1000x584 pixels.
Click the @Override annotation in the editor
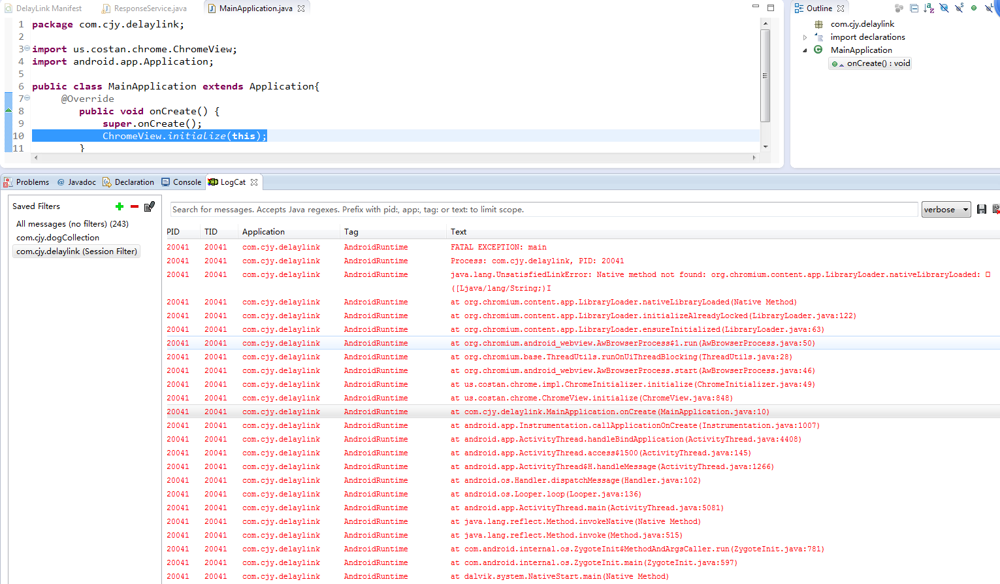(x=88, y=99)
